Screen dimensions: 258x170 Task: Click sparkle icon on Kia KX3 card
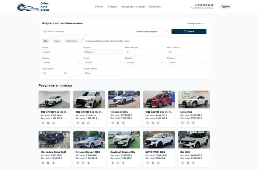[193, 163]
